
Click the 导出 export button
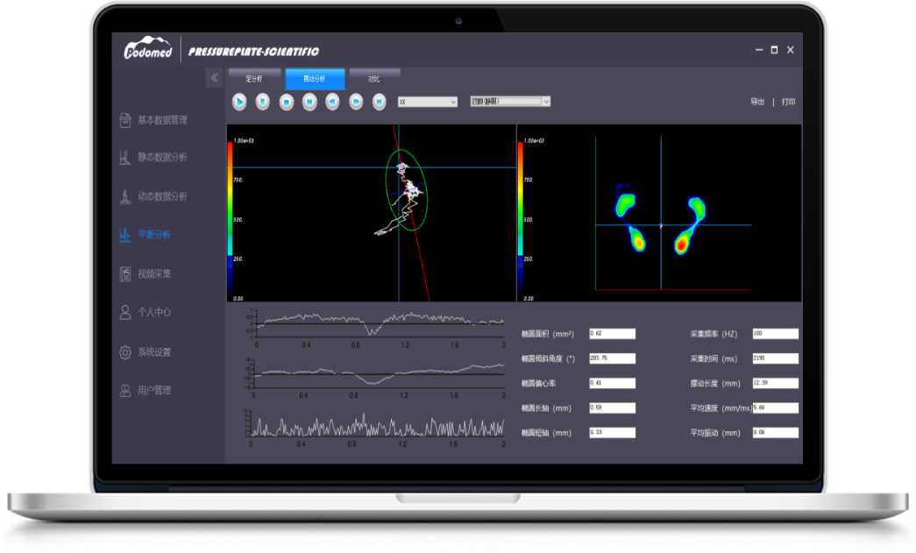coord(757,102)
